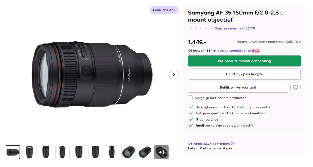Select the eighth thumbnail showing front glass
The width and height of the screenshot is (313, 167).
pos(128,152)
